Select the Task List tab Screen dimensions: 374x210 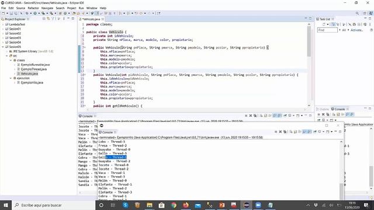click(325, 19)
